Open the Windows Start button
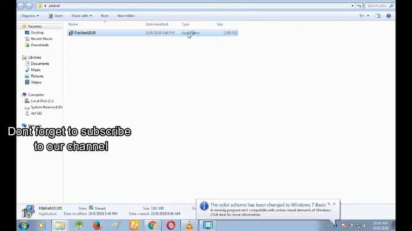Viewport: 412px width, 231px height. [24, 225]
